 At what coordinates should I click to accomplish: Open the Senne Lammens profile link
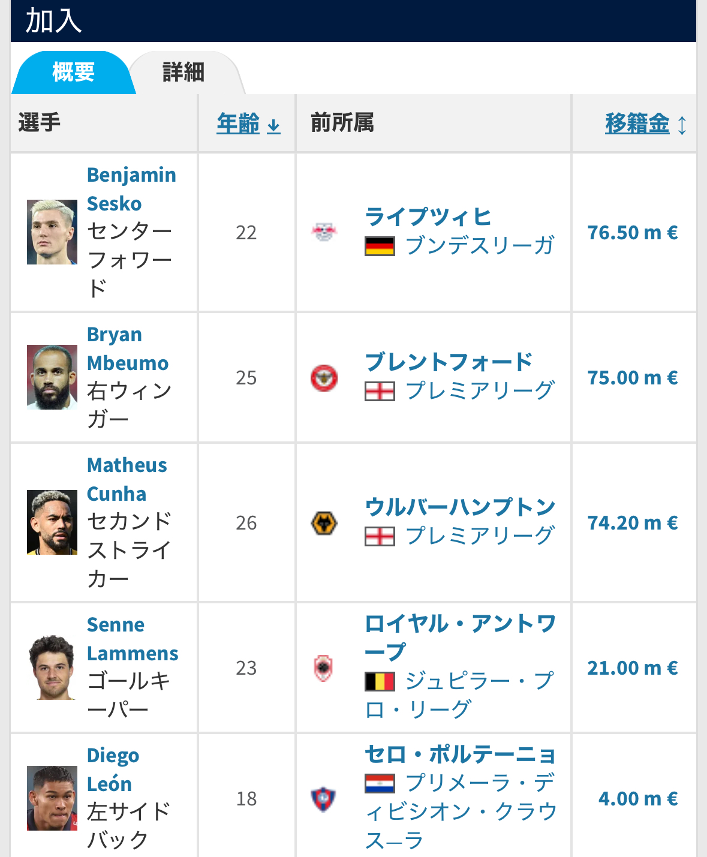[x=133, y=639]
